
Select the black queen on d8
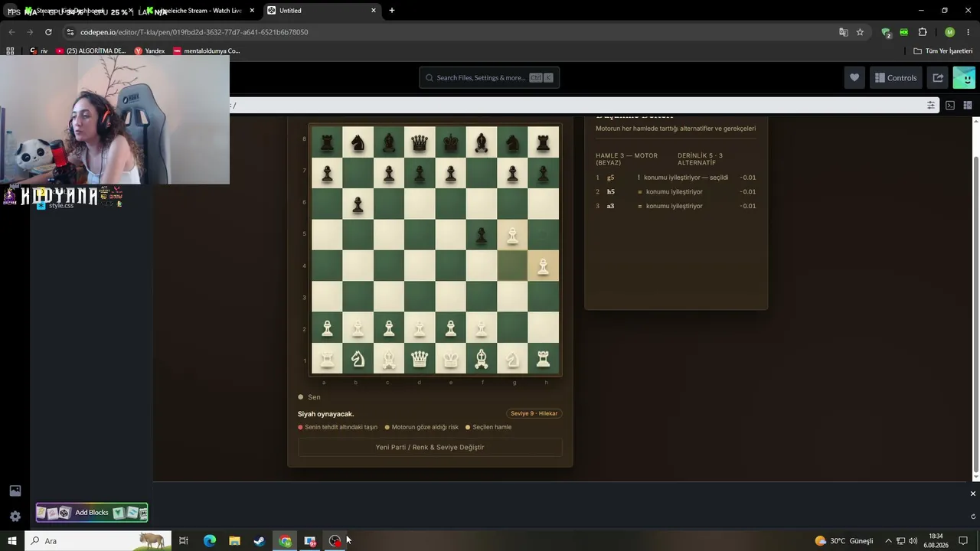point(419,142)
